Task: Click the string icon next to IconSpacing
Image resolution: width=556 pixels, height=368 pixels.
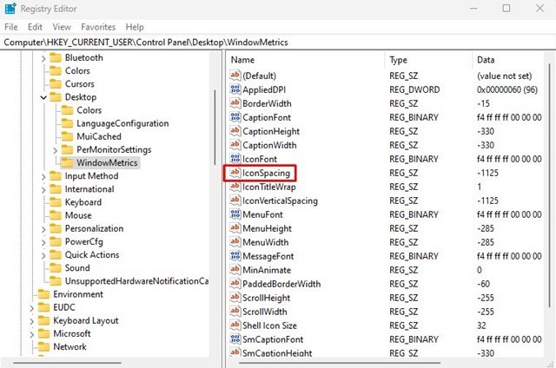Action: (x=235, y=173)
